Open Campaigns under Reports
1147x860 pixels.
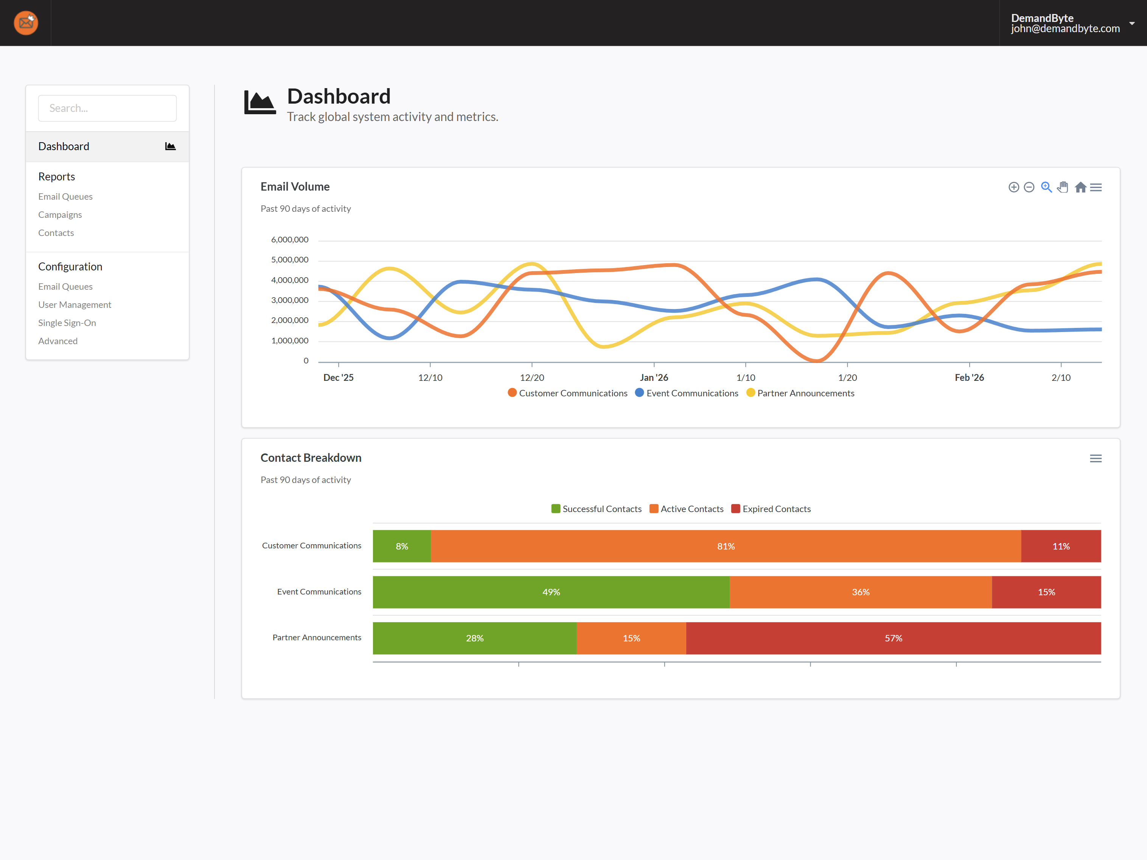tap(60, 214)
